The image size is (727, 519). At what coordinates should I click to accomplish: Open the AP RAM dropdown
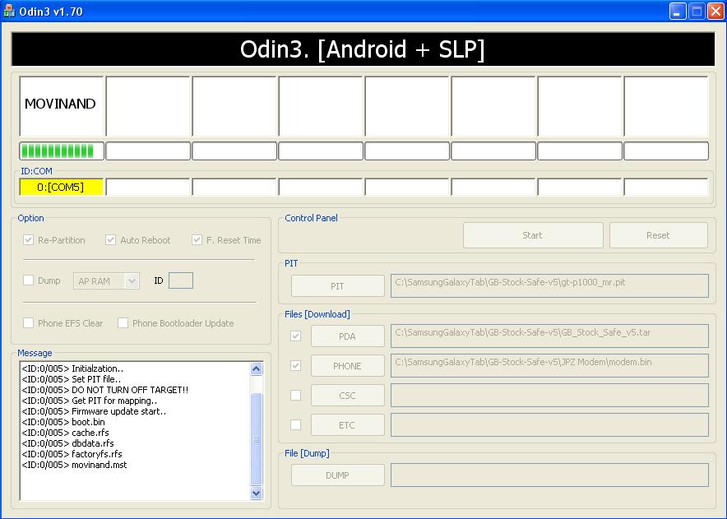point(106,281)
